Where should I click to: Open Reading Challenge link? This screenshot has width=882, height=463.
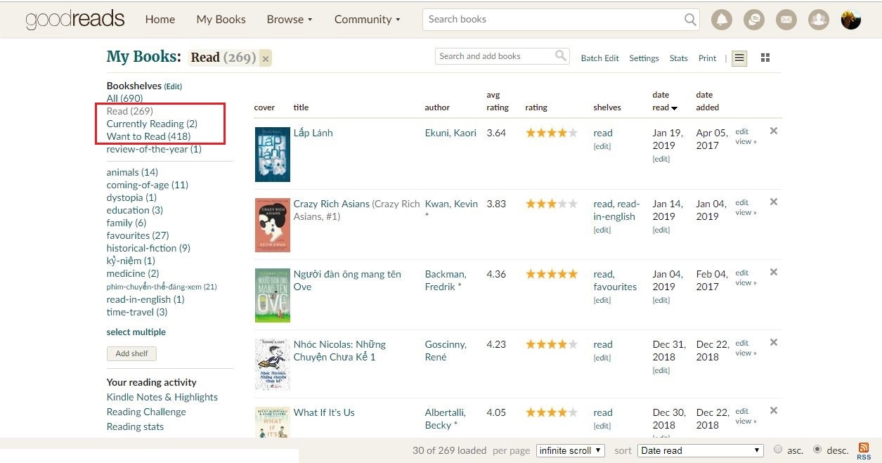click(x=146, y=412)
